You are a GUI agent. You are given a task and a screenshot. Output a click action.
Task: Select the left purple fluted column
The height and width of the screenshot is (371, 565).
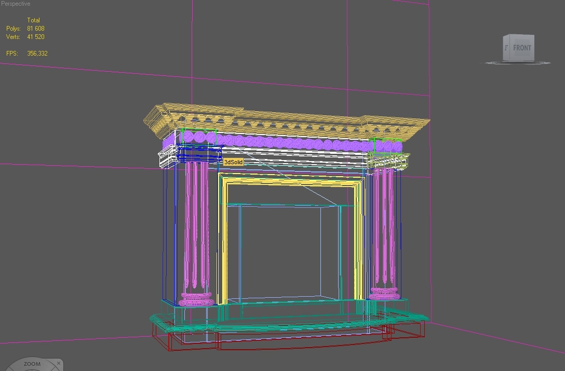[x=196, y=234]
